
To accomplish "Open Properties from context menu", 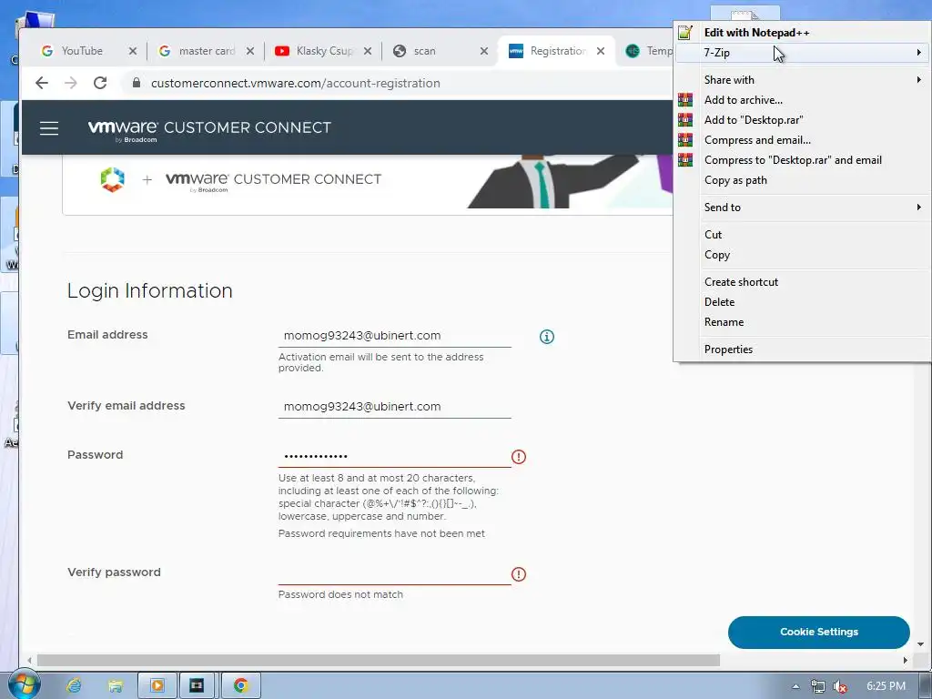I will (x=803, y=349).
